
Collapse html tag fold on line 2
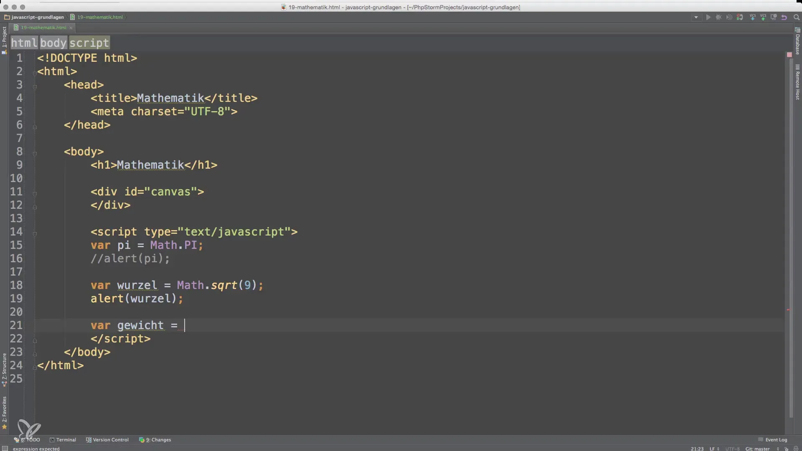(35, 73)
